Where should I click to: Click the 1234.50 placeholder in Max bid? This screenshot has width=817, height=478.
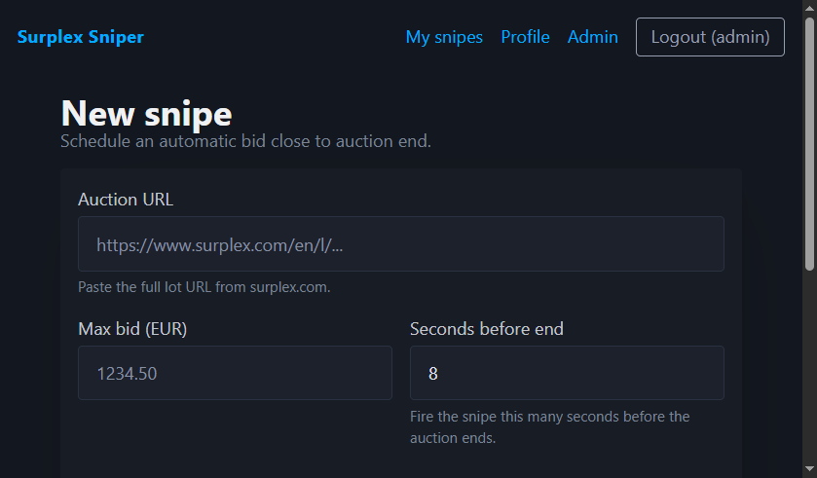(x=127, y=373)
